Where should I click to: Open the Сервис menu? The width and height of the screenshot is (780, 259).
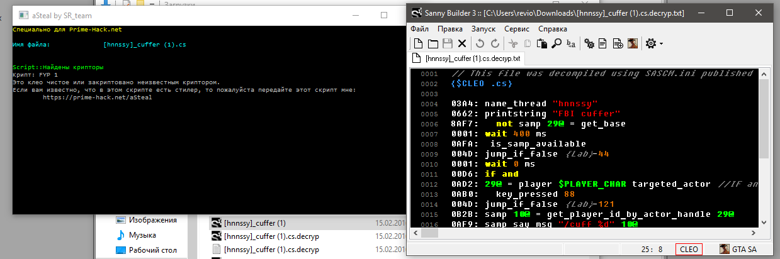pos(516,29)
